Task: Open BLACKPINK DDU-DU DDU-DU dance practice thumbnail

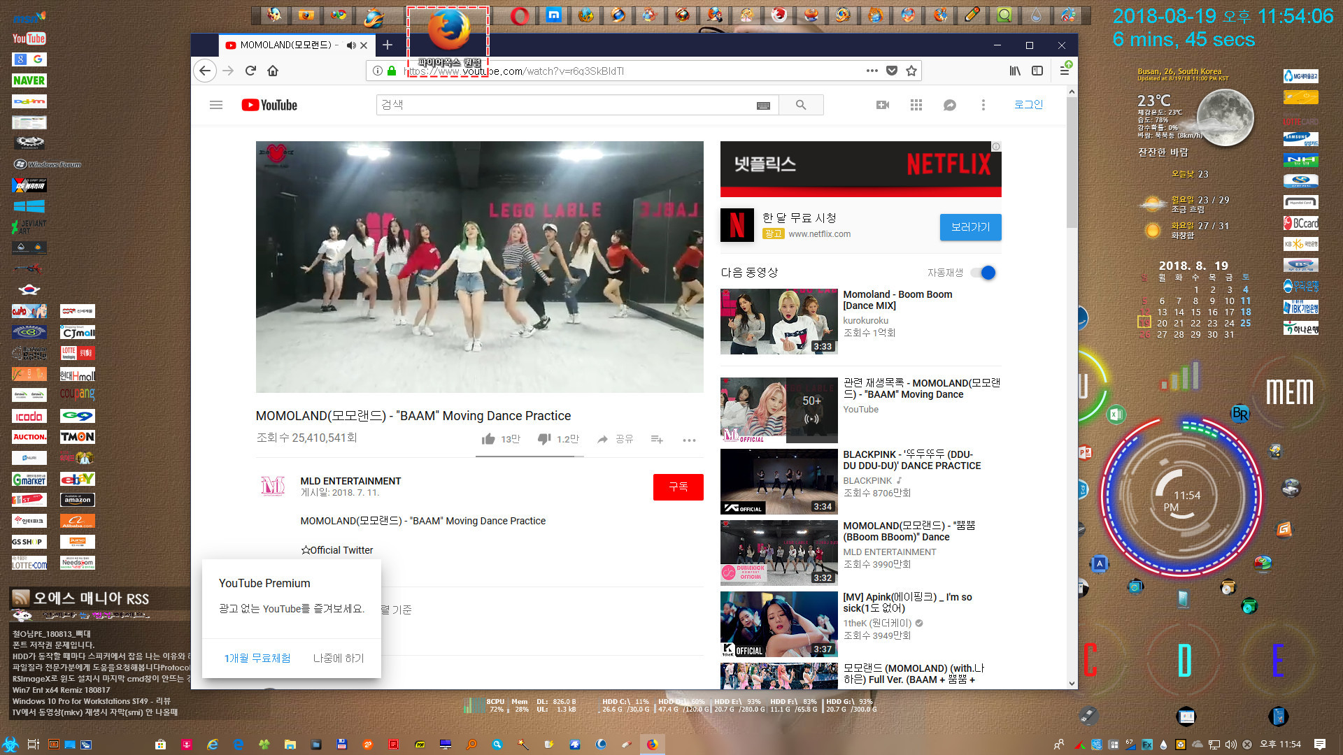Action: pos(779,482)
